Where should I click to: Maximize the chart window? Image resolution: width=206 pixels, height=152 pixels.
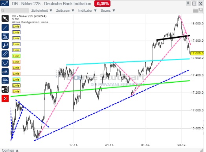click(194, 4)
